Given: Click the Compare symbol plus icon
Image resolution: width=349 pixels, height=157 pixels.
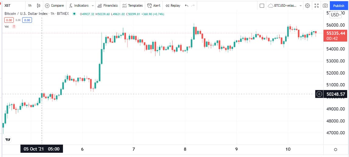Looking at the screenshot, I should [x=47, y=5].
